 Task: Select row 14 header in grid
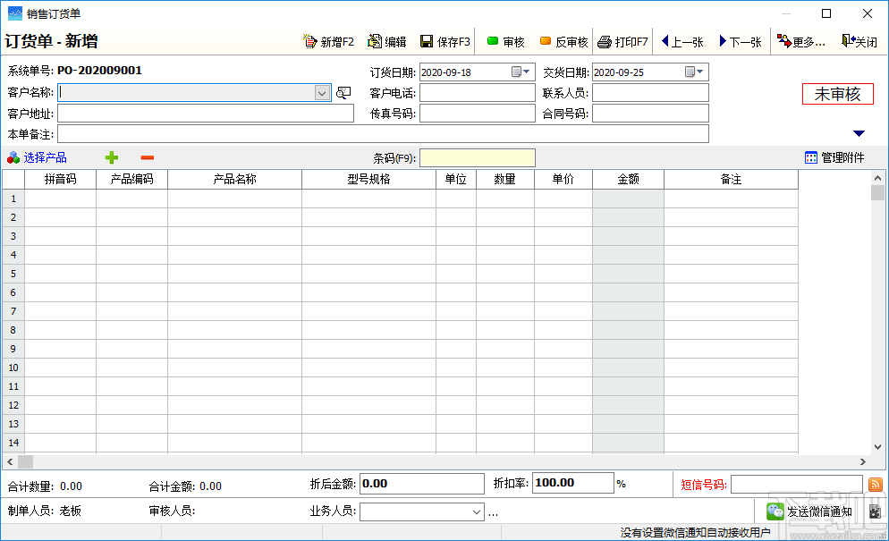pyautogui.click(x=13, y=443)
